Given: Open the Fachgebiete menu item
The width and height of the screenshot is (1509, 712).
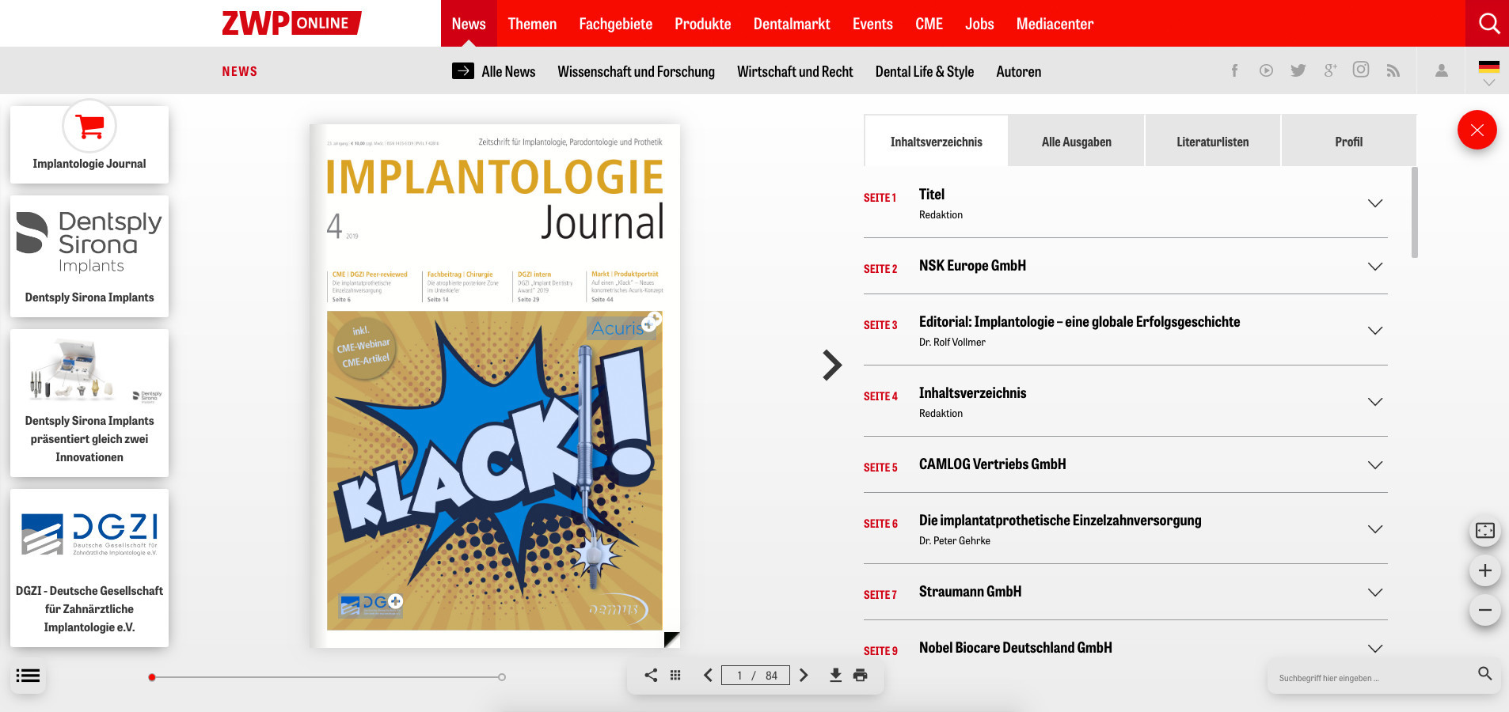Looking at the screenshot, I should 615,24.
